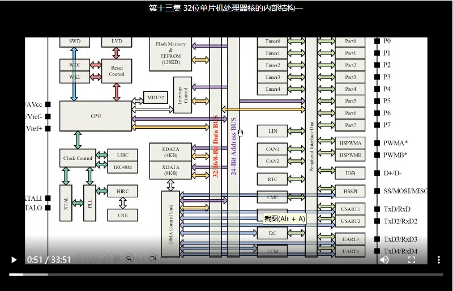Click the HSPWMB block
453x291 pixels.
[350, 155]
